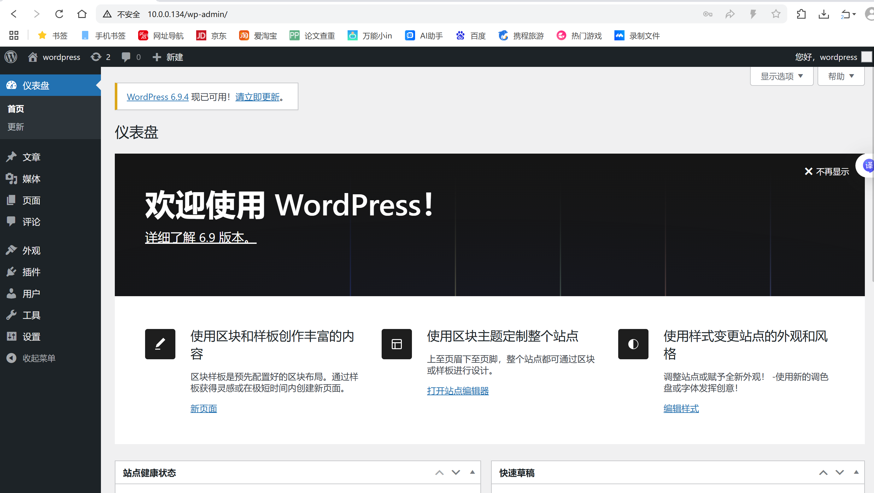Image resolution: width=874 pixels, height=493 pixels.
Task: Open the 文章 posts menu
Action: 50,157
